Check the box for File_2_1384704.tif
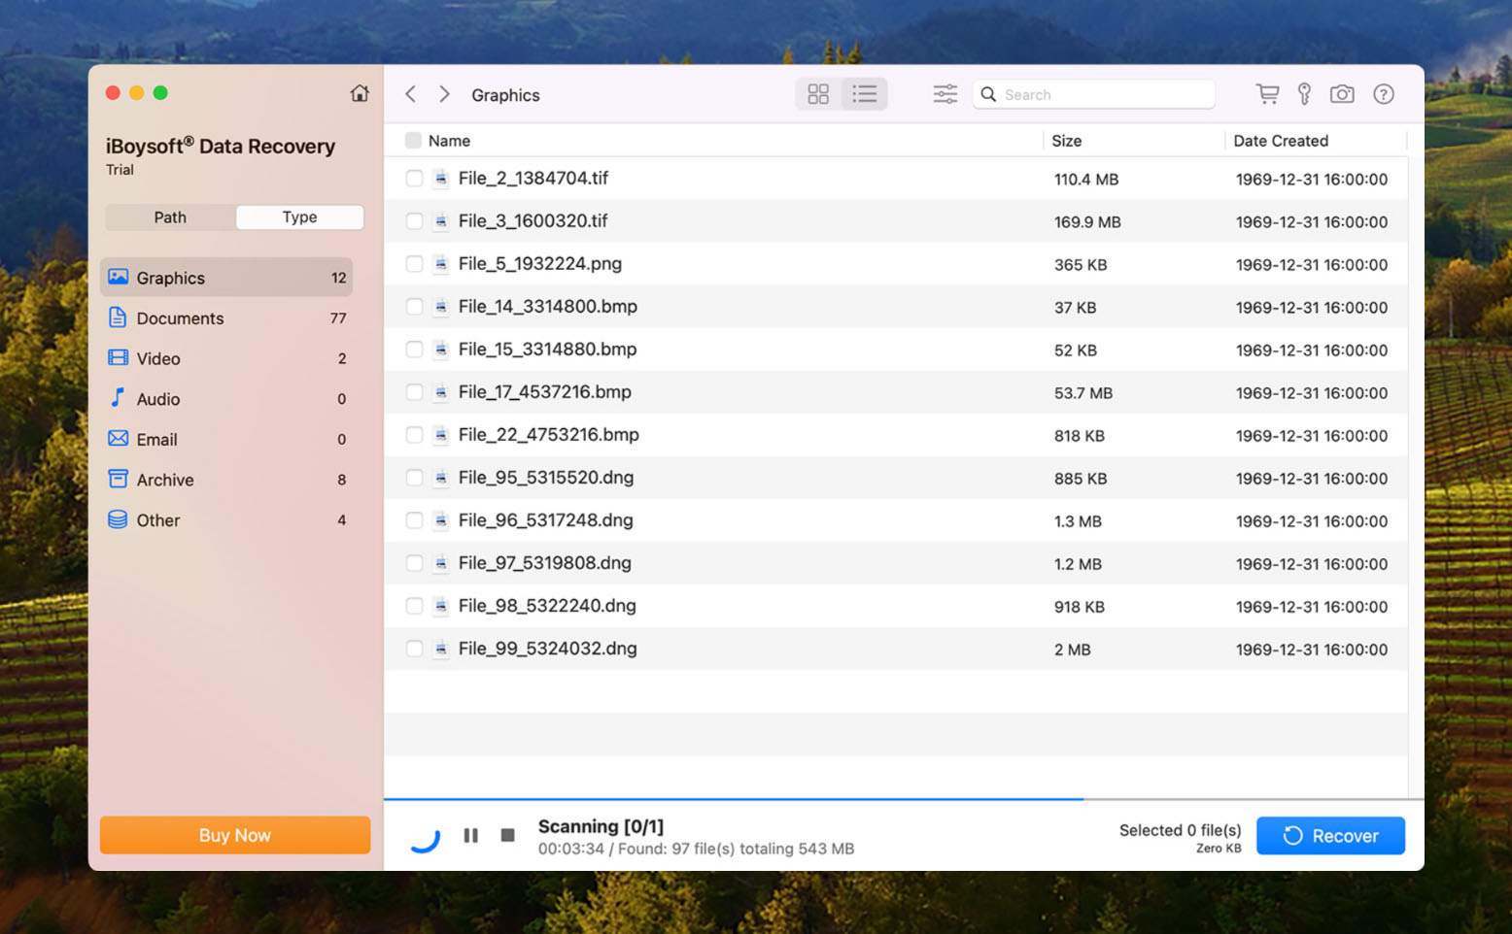This screenshot has width=1512, height=934. click(414, 179)
